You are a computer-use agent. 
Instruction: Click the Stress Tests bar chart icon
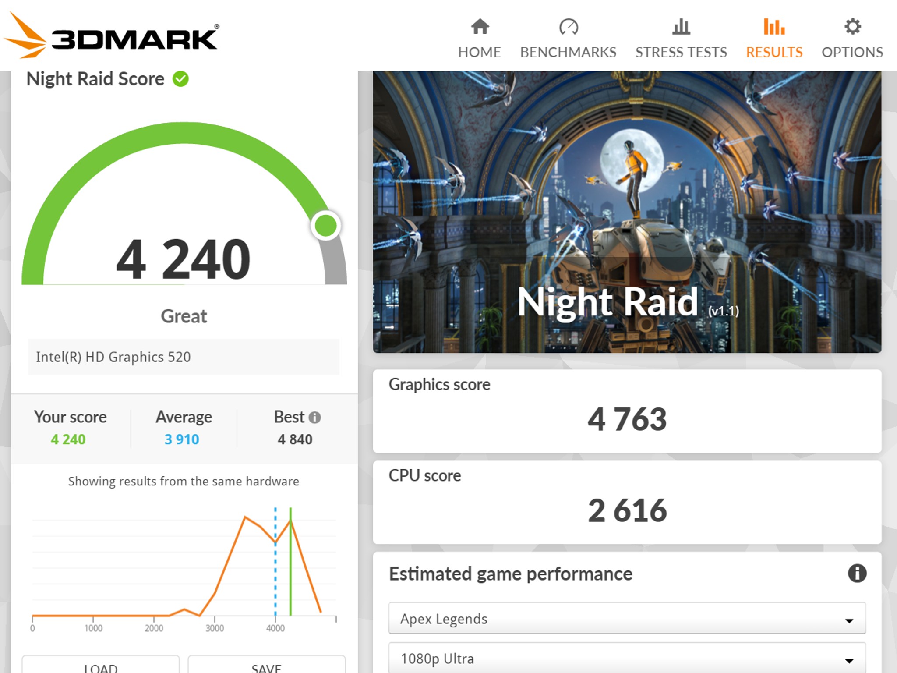pos(681,27)
